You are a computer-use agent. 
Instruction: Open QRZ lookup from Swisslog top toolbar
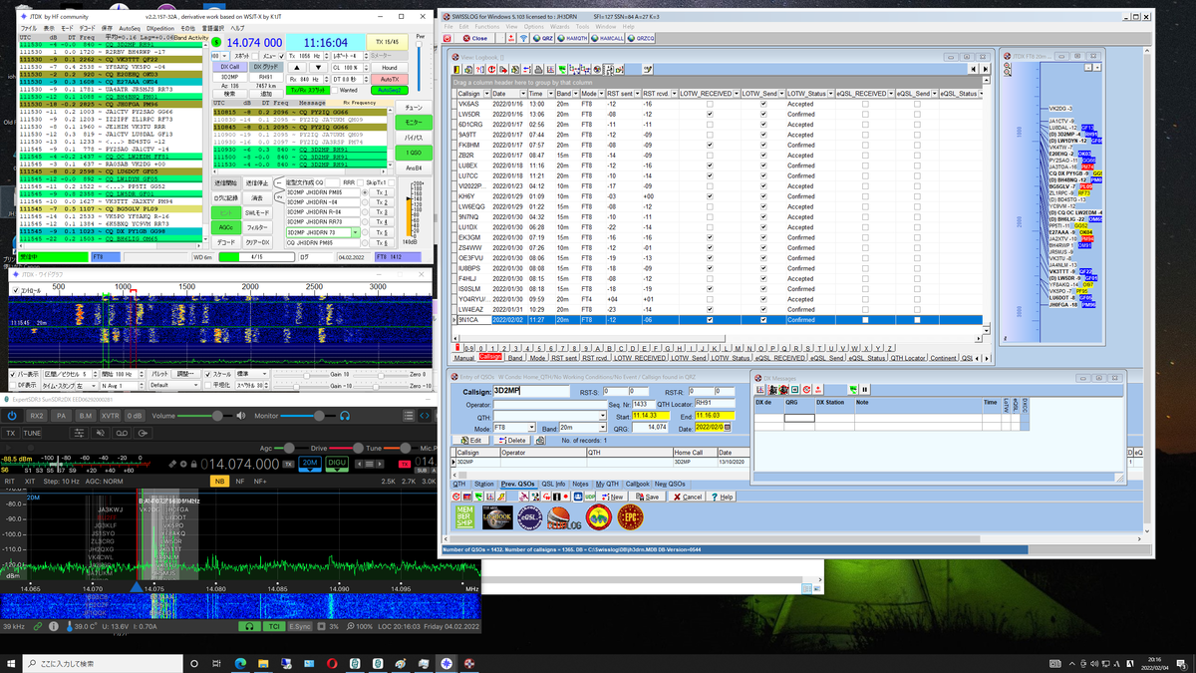[x=544, y=38]
